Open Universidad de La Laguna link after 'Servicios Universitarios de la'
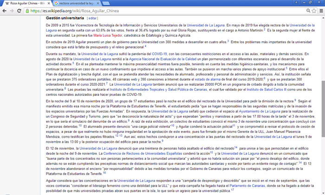The image size is (325, 195). point(206,25)
